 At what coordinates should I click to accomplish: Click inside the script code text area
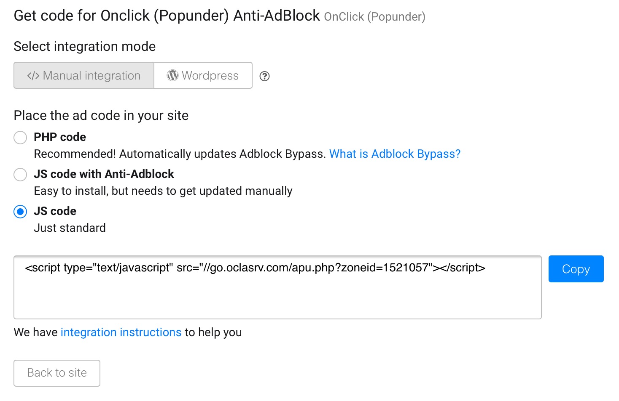[277, 295]
